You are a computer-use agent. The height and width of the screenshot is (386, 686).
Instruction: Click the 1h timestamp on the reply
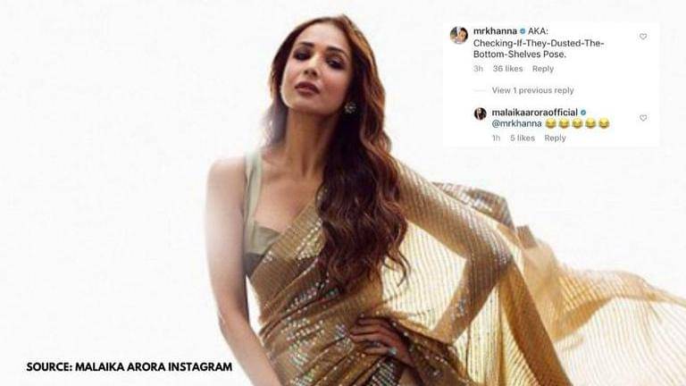tap(496, 138)
